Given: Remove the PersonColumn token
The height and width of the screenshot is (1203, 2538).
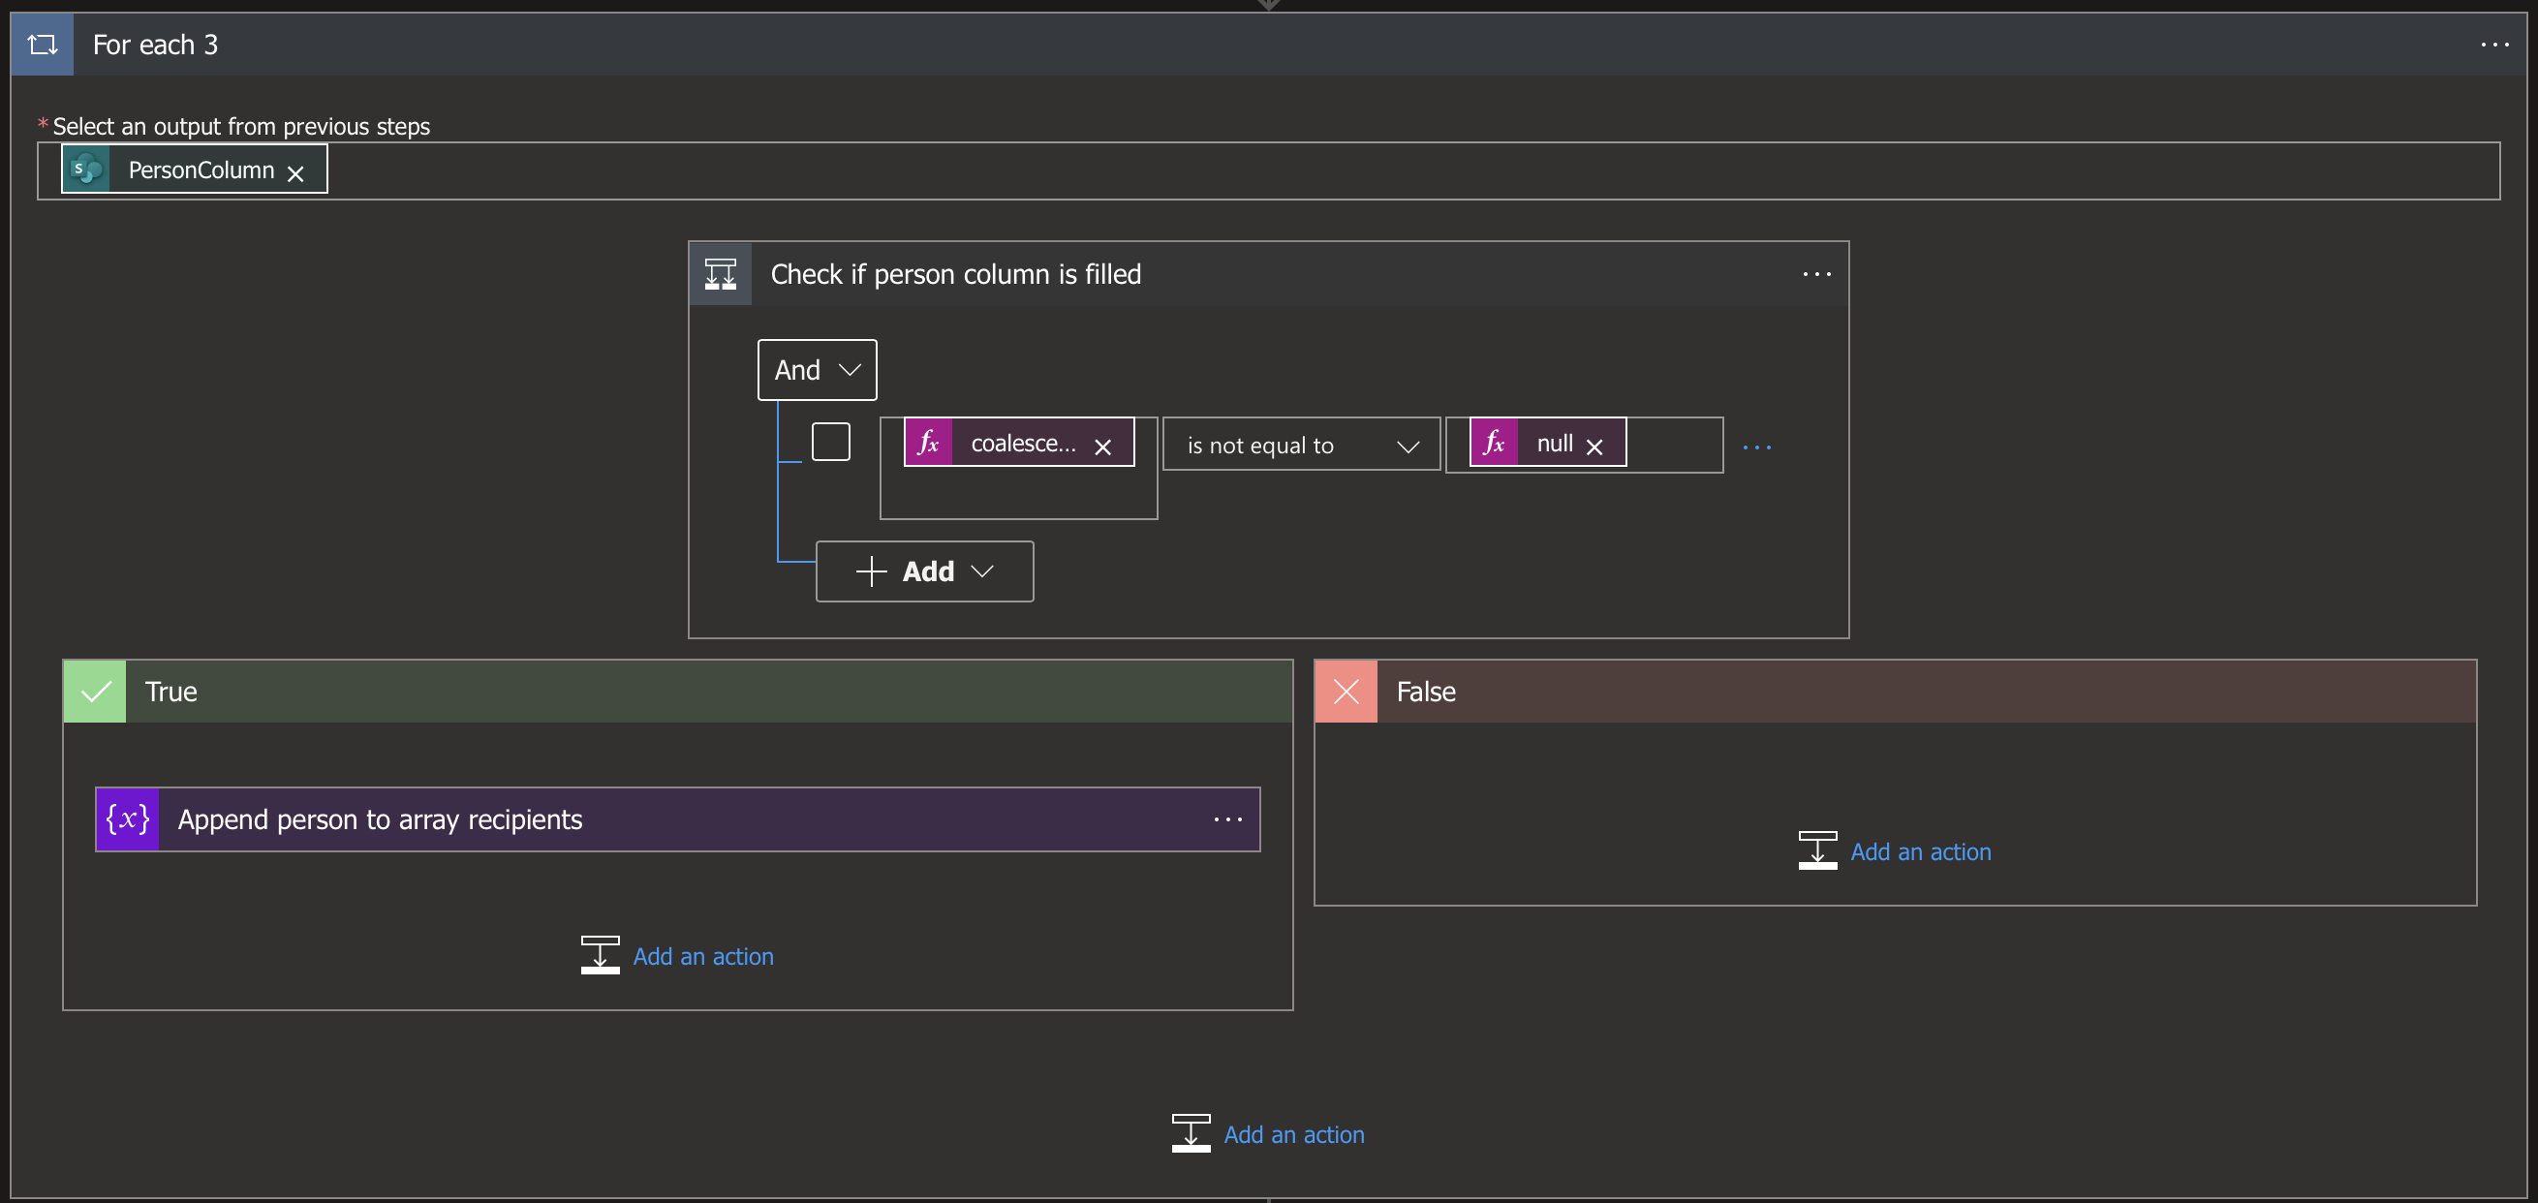Looking at the screenshot, I should (x=295, y=173).
